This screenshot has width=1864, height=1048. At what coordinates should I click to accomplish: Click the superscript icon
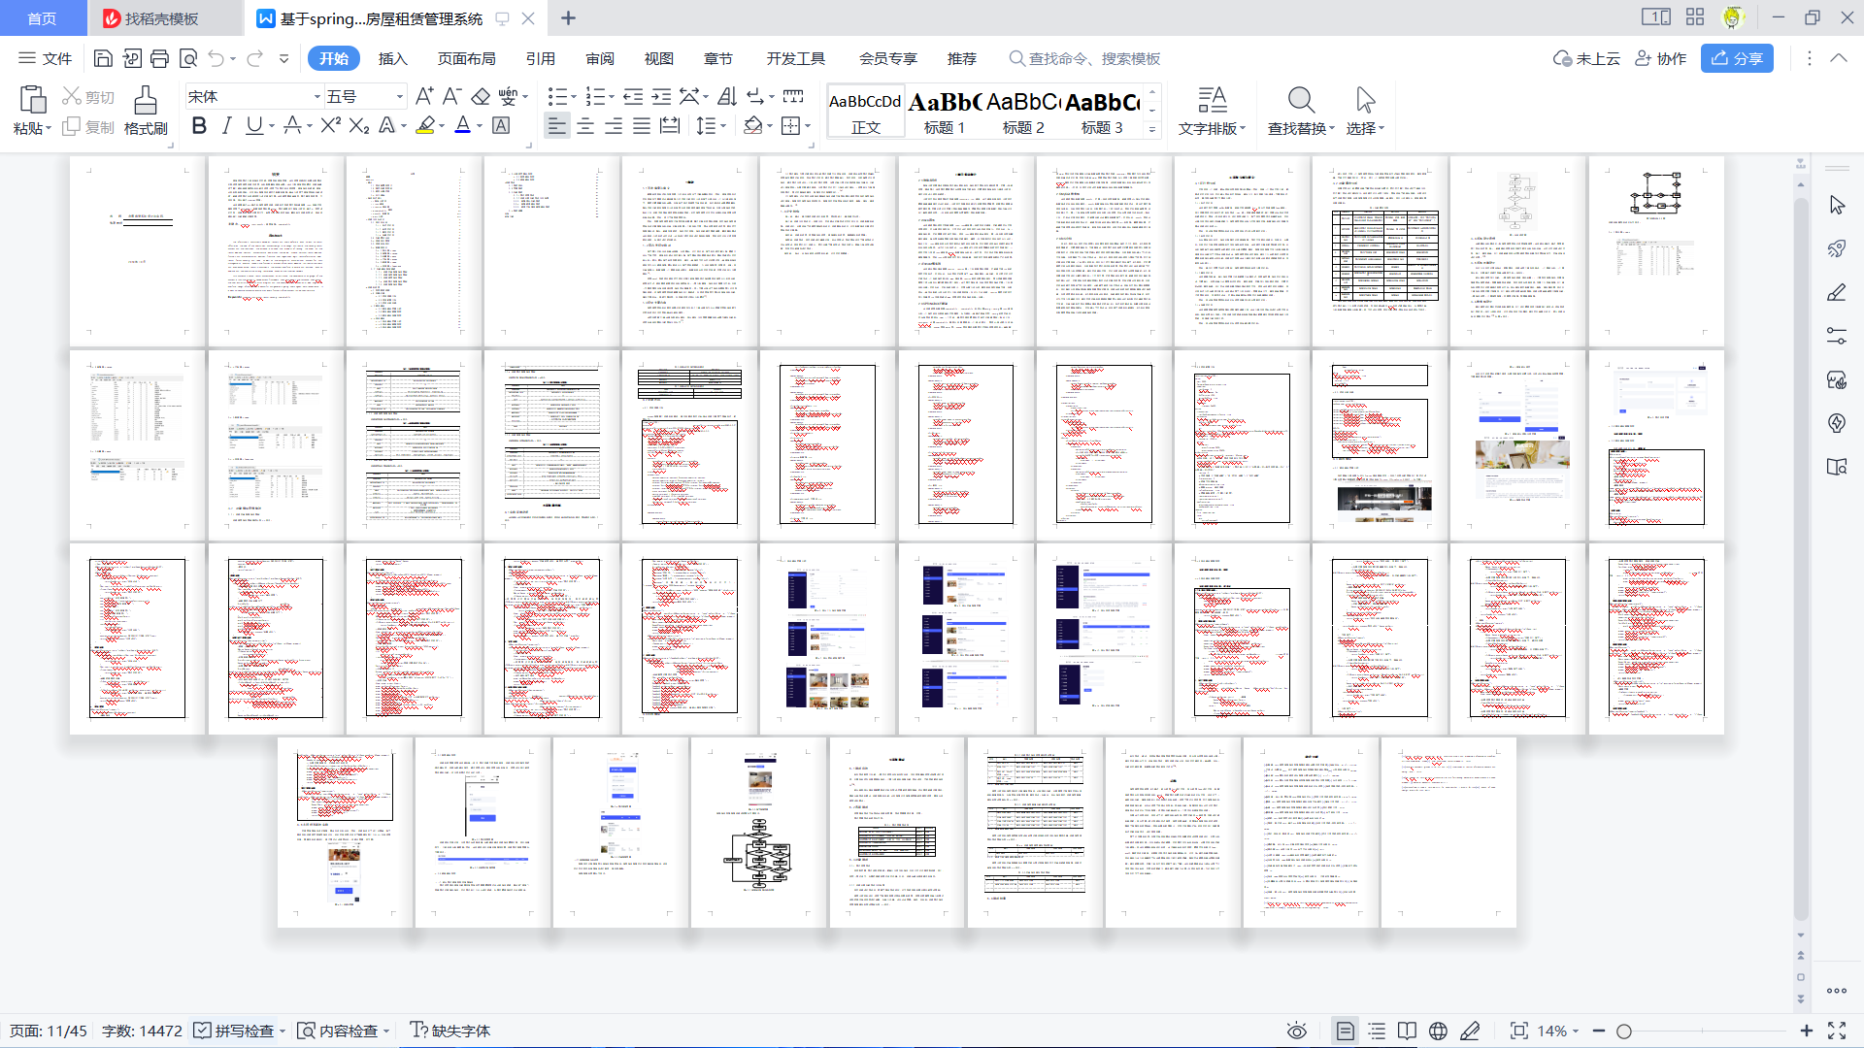tap(330, 126)
